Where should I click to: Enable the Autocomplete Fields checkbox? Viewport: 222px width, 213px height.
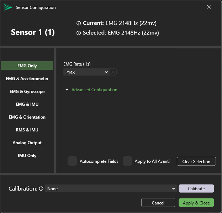(x=72, y=161)
